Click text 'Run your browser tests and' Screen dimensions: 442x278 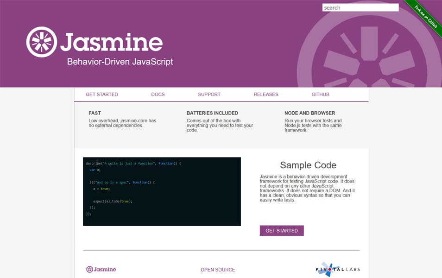click(x=313, y=120)
